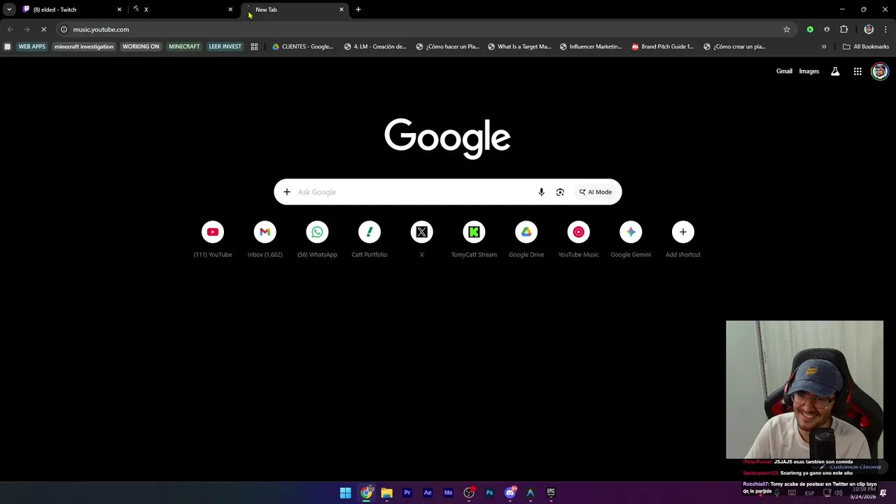This screenshot has width=896, height=504.
Task: Start a voice search with microphone
Action: (541, 192)
